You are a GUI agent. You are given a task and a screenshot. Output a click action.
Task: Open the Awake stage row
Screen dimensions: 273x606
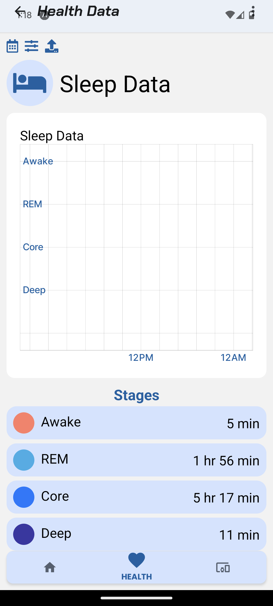(x=136, y=423)
